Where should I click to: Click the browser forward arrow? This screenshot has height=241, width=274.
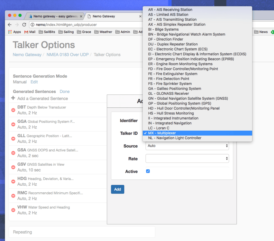17,25
